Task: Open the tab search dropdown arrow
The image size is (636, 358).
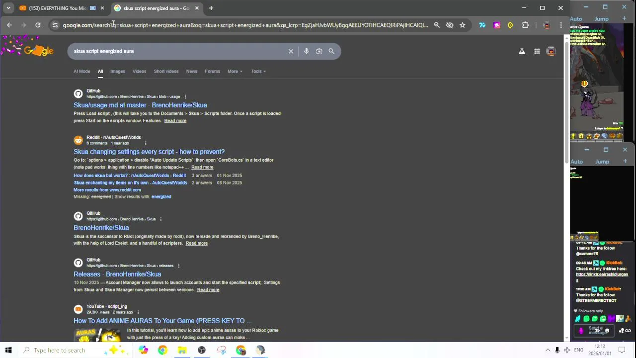Action: [x=8, y=8]
